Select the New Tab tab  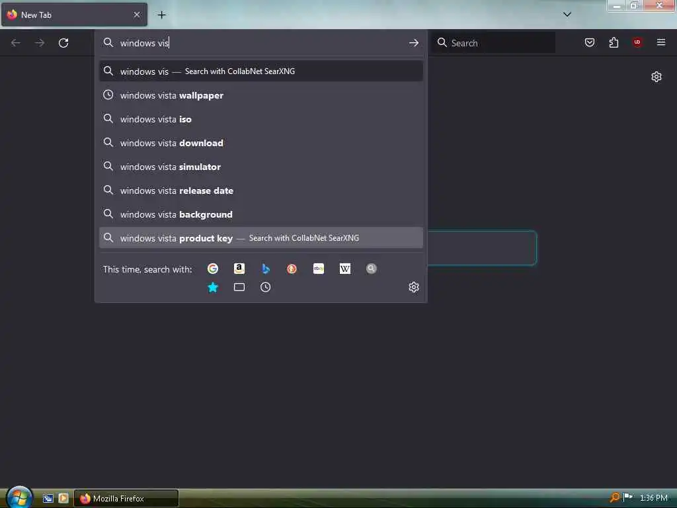[74, 15]
